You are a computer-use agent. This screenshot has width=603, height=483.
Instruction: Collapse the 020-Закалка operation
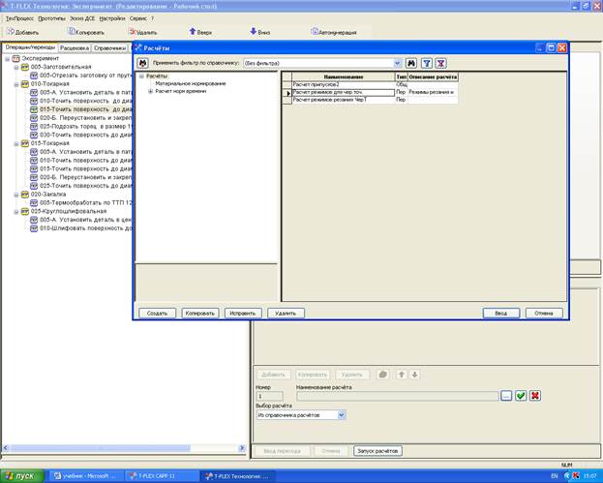16,195
